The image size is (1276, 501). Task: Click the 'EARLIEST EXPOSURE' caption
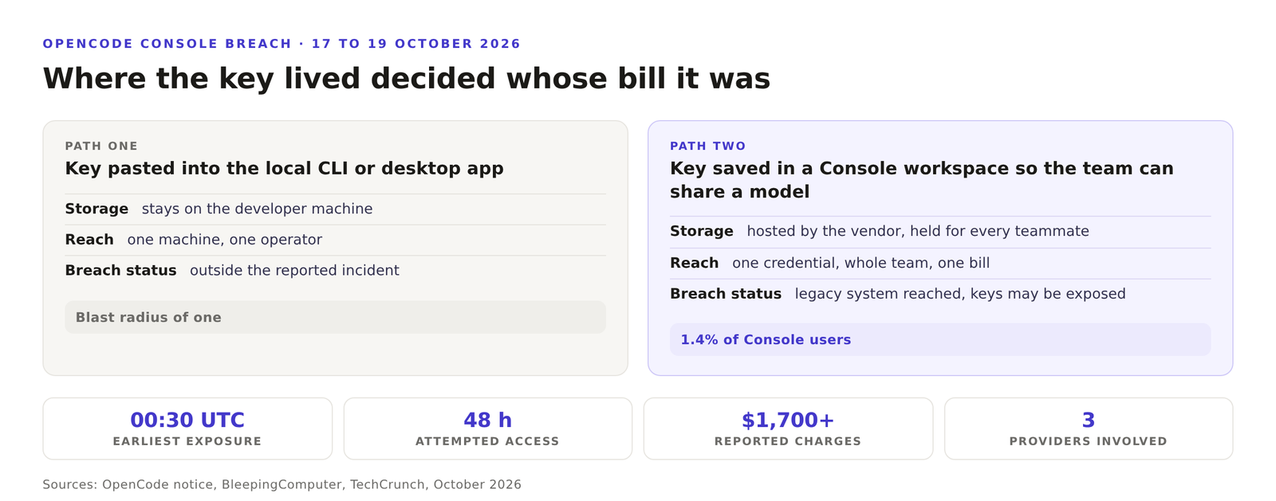pyautogui.click(x=187, y=441)
